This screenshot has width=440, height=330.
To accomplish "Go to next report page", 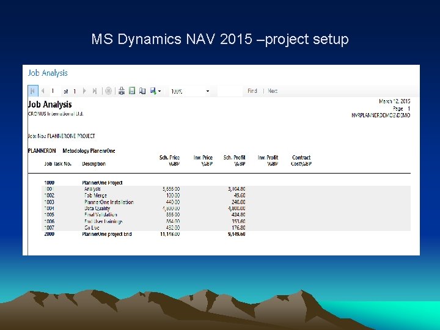I will pyautogui.click(x=84, y=91).
